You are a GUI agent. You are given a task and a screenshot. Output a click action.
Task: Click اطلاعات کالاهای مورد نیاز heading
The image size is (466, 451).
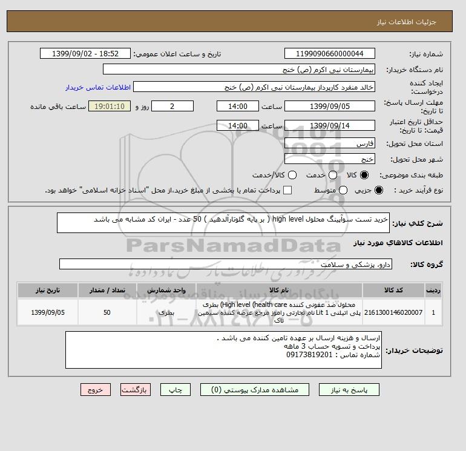point(398,243)
